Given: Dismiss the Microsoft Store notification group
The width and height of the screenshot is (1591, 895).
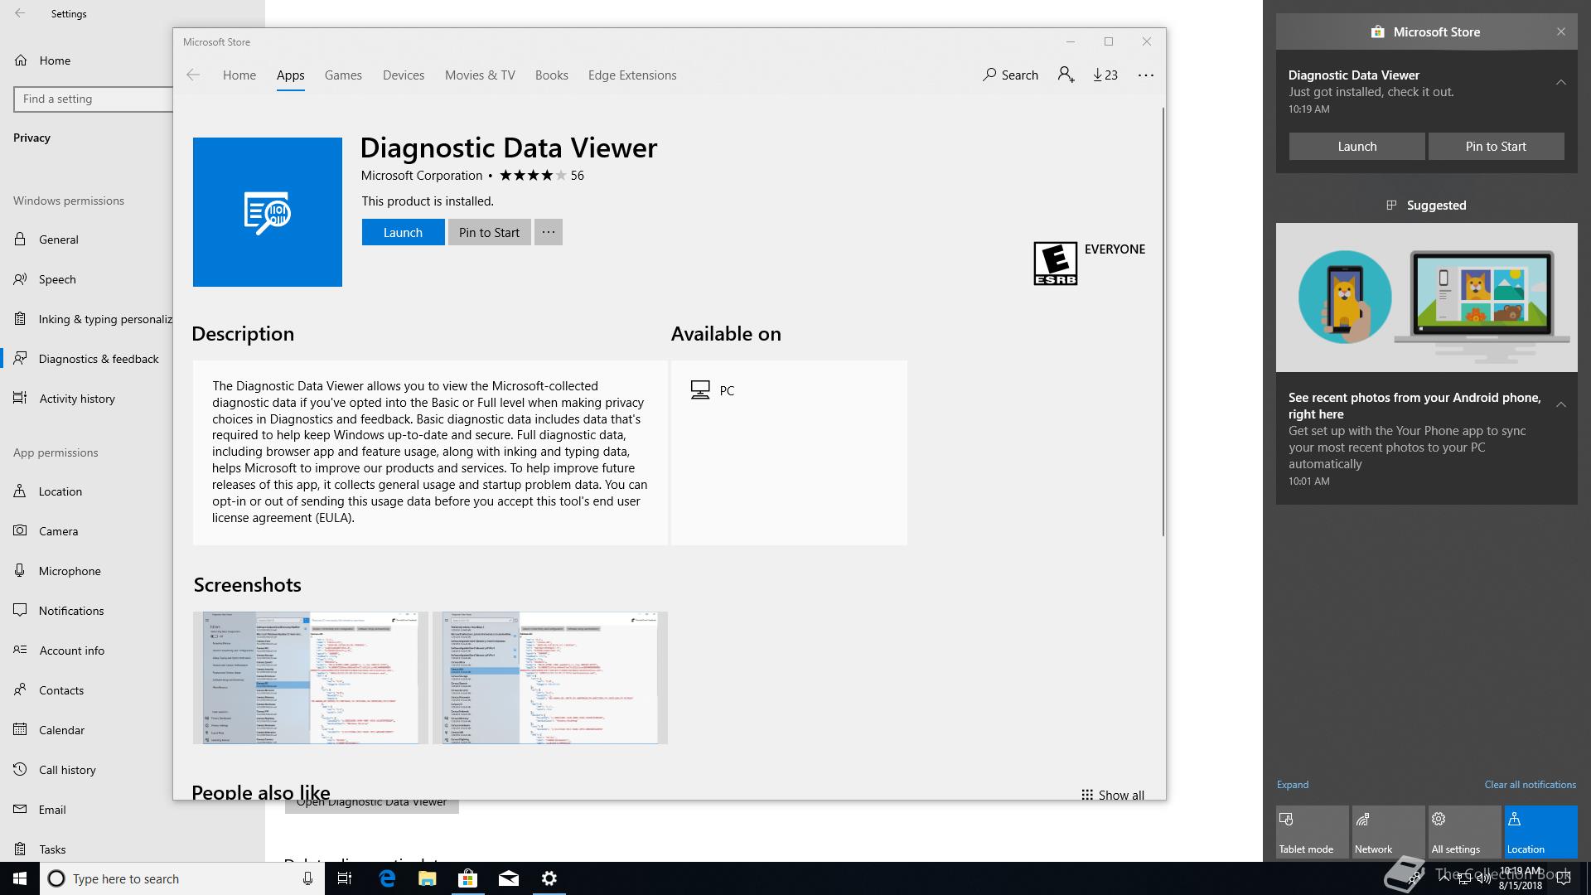Looking at the screenshot, I should pos(1560,31).
